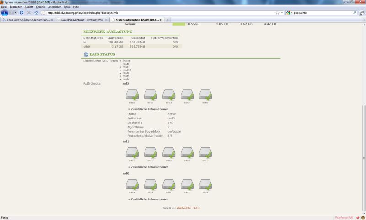Image resolution: width=366 pixels, height=220 pixels.
Task: Click the sdd3 disk icon in md2
Action: coord(169,95)
